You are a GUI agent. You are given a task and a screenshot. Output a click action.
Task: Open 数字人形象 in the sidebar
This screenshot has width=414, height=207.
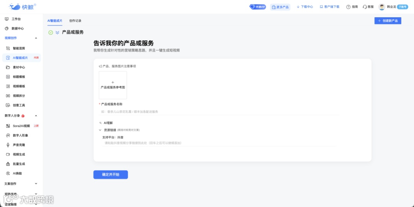(x=21, y=135)
